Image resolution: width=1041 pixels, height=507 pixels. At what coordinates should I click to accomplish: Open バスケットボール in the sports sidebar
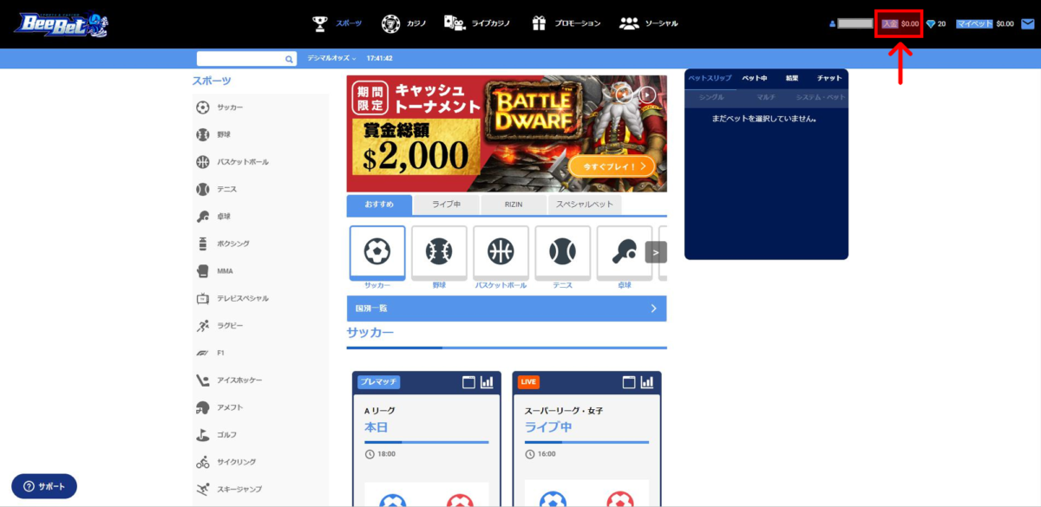232,162
